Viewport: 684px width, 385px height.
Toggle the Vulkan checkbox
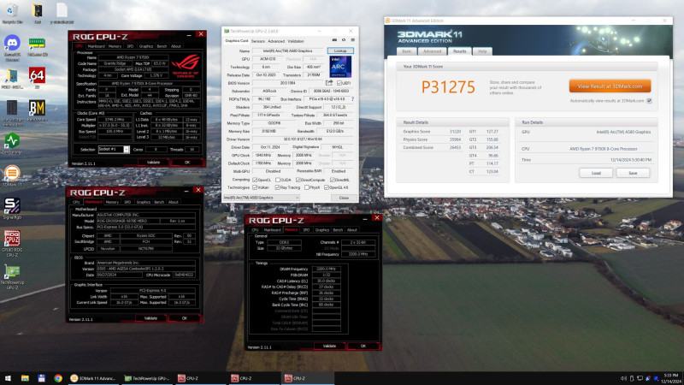[x=255, y=187]
